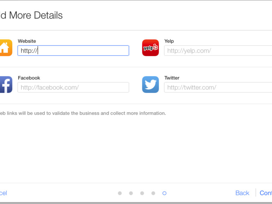Click the Continue button at bottom right
This screenshot has width=272, height=204.
(266, 193)
